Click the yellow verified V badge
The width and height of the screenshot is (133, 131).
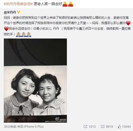coord(19,12)
